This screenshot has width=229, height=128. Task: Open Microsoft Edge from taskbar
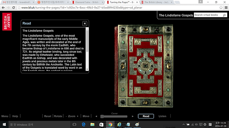83,125
